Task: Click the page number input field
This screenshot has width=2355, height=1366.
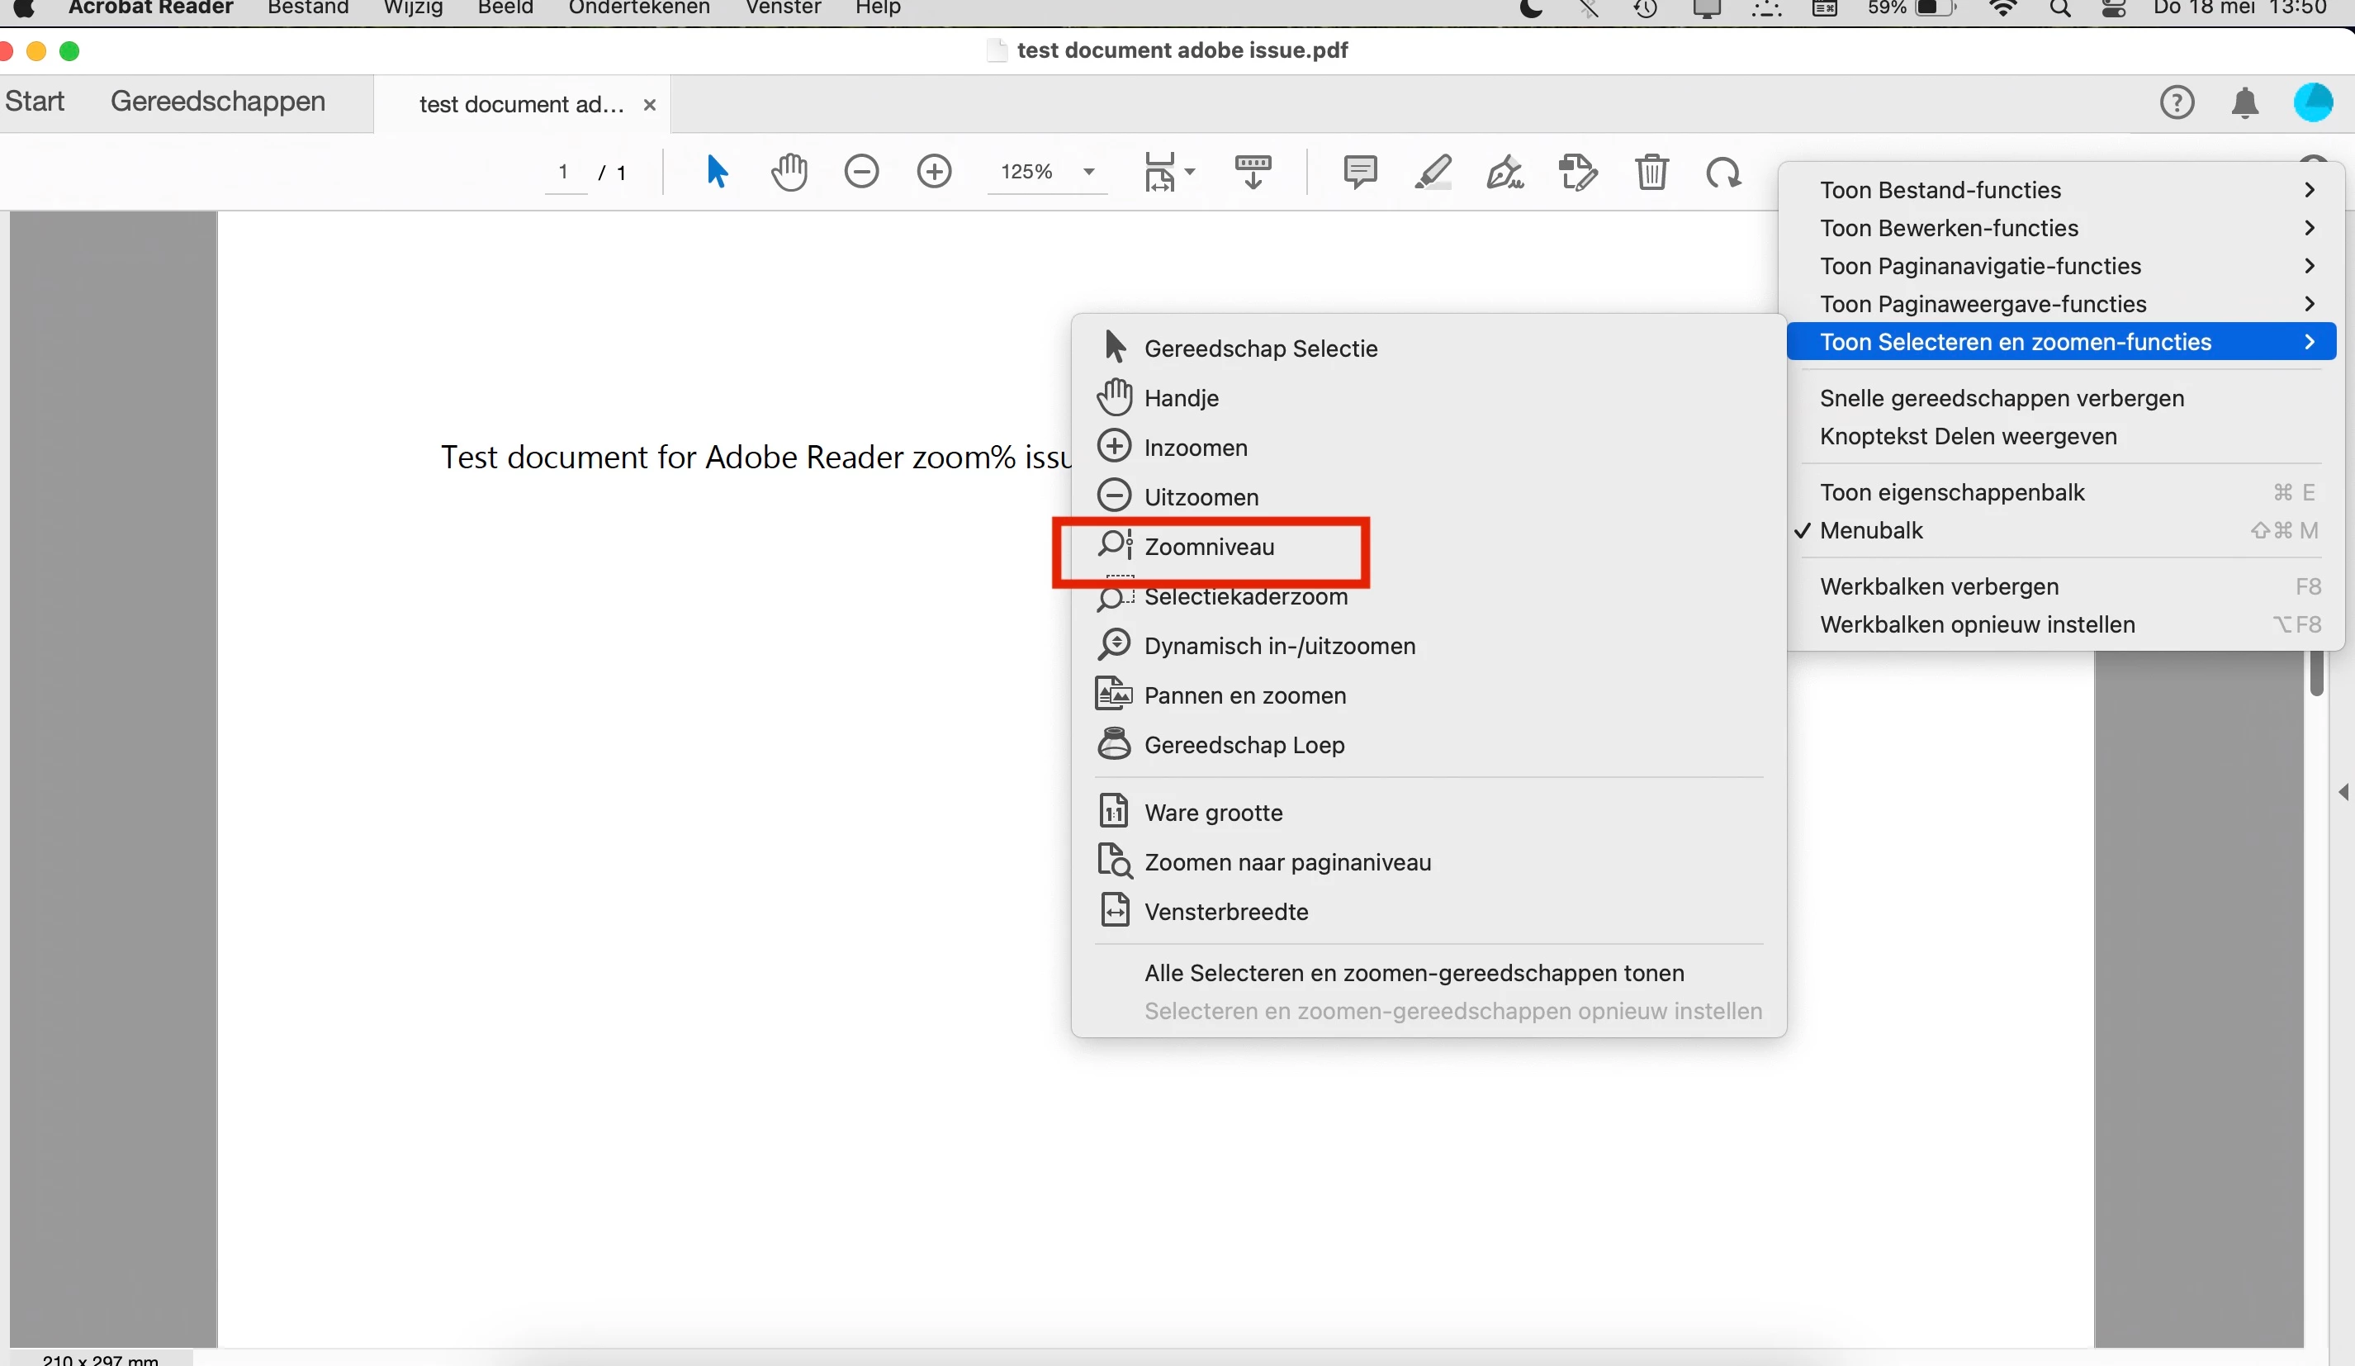Action: click(563, 172)
